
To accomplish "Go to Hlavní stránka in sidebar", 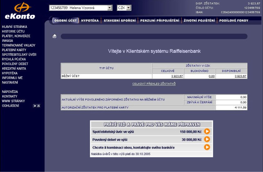I will pos(14,27).
